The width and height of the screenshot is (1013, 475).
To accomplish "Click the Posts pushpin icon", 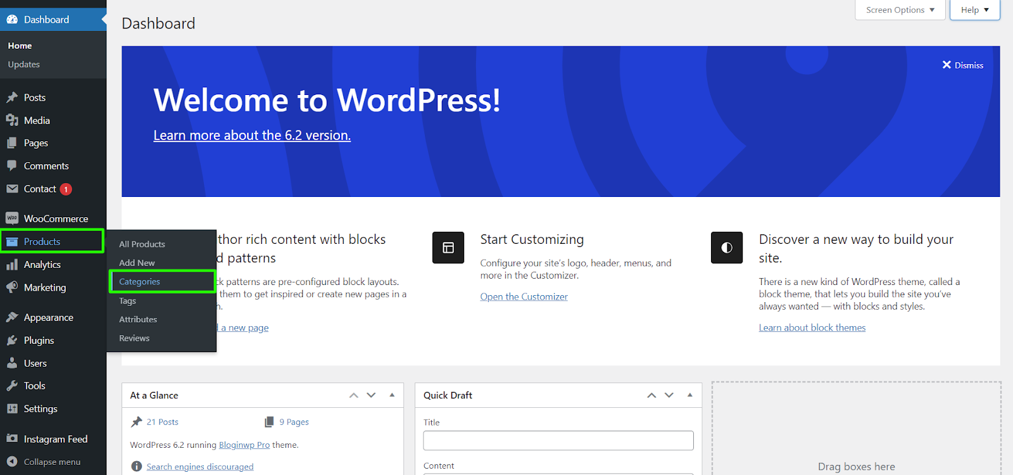I will 12,98.
